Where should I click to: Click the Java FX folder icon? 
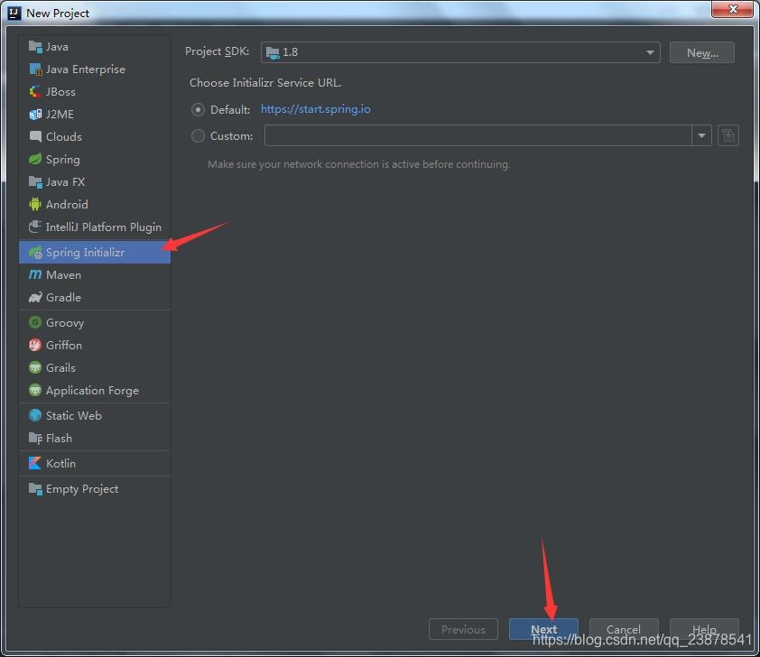[x=35, y=181]
